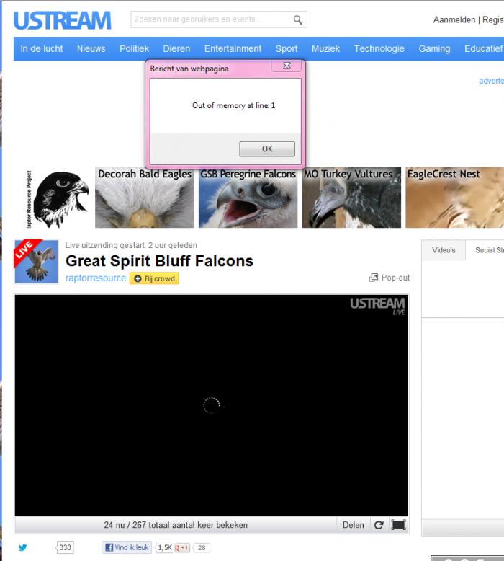Image resolution: width=504 pixels, height=561 pixels.
Task: Open the Raptor Resource Project logo
Action: click(56, 198)
